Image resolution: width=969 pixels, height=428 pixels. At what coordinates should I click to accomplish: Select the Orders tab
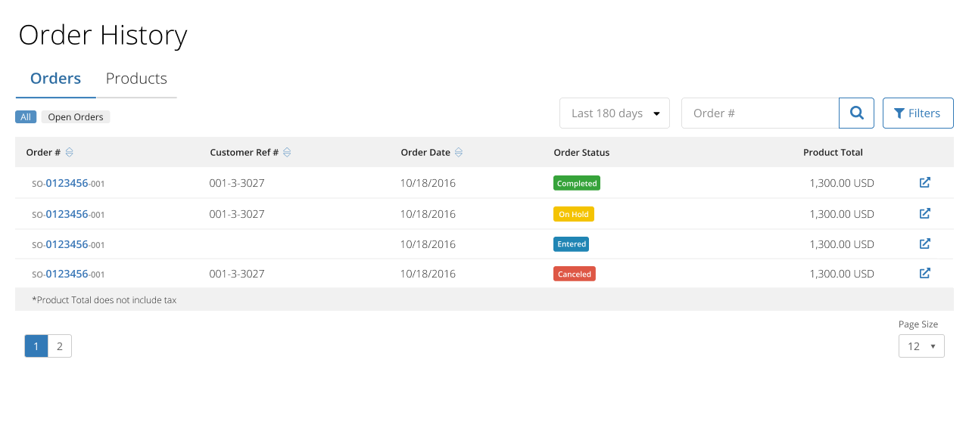(55, 79)
